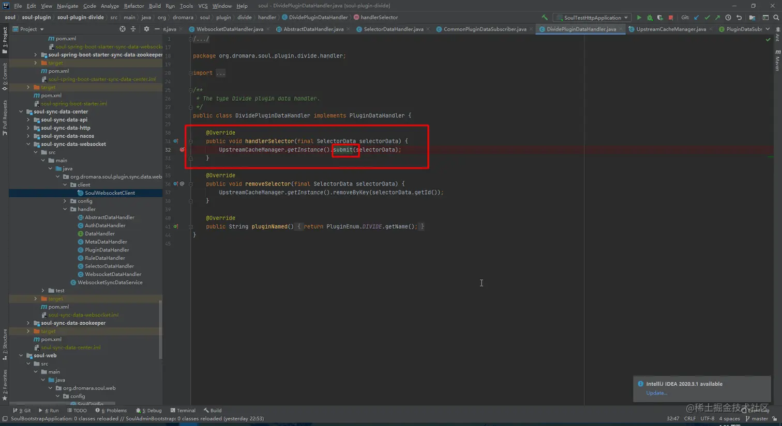Viewport: 782px width, 426px height.
Task: Open the Refactor menu
Action: tap(134, 6)
